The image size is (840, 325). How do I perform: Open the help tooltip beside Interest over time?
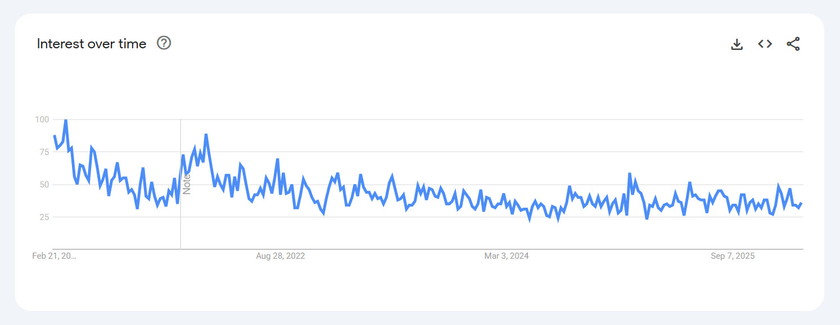pyautogui.click(x=163, y=43)
